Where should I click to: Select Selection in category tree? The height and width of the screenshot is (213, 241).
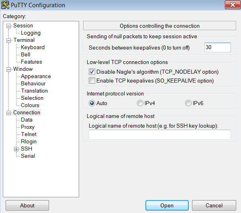(32, 98)
